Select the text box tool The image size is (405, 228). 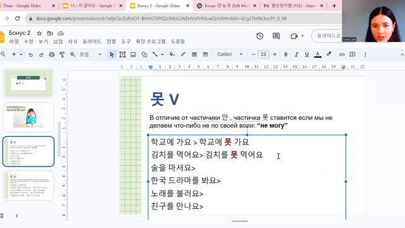pos(122,54)
